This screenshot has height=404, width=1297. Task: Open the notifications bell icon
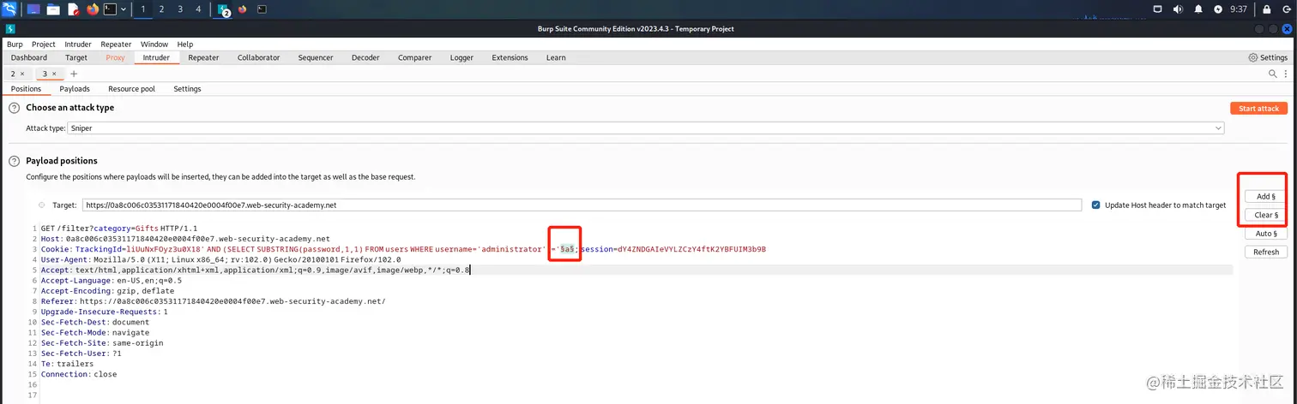[x=1198, y=9]
